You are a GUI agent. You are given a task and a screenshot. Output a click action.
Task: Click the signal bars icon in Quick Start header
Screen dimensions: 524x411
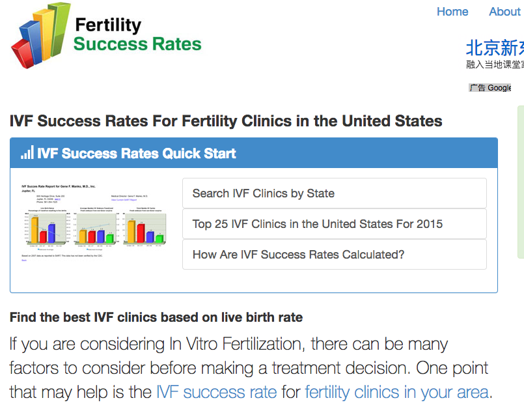click(27, 152)
